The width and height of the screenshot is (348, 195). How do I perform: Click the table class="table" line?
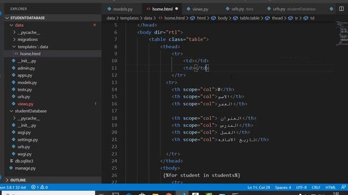[x=179, y=40]
